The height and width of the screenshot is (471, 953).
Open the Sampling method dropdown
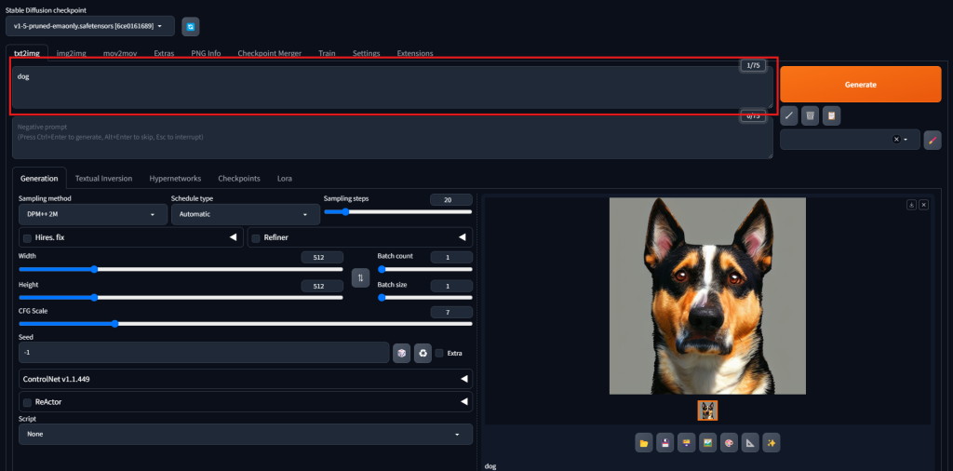90,214
